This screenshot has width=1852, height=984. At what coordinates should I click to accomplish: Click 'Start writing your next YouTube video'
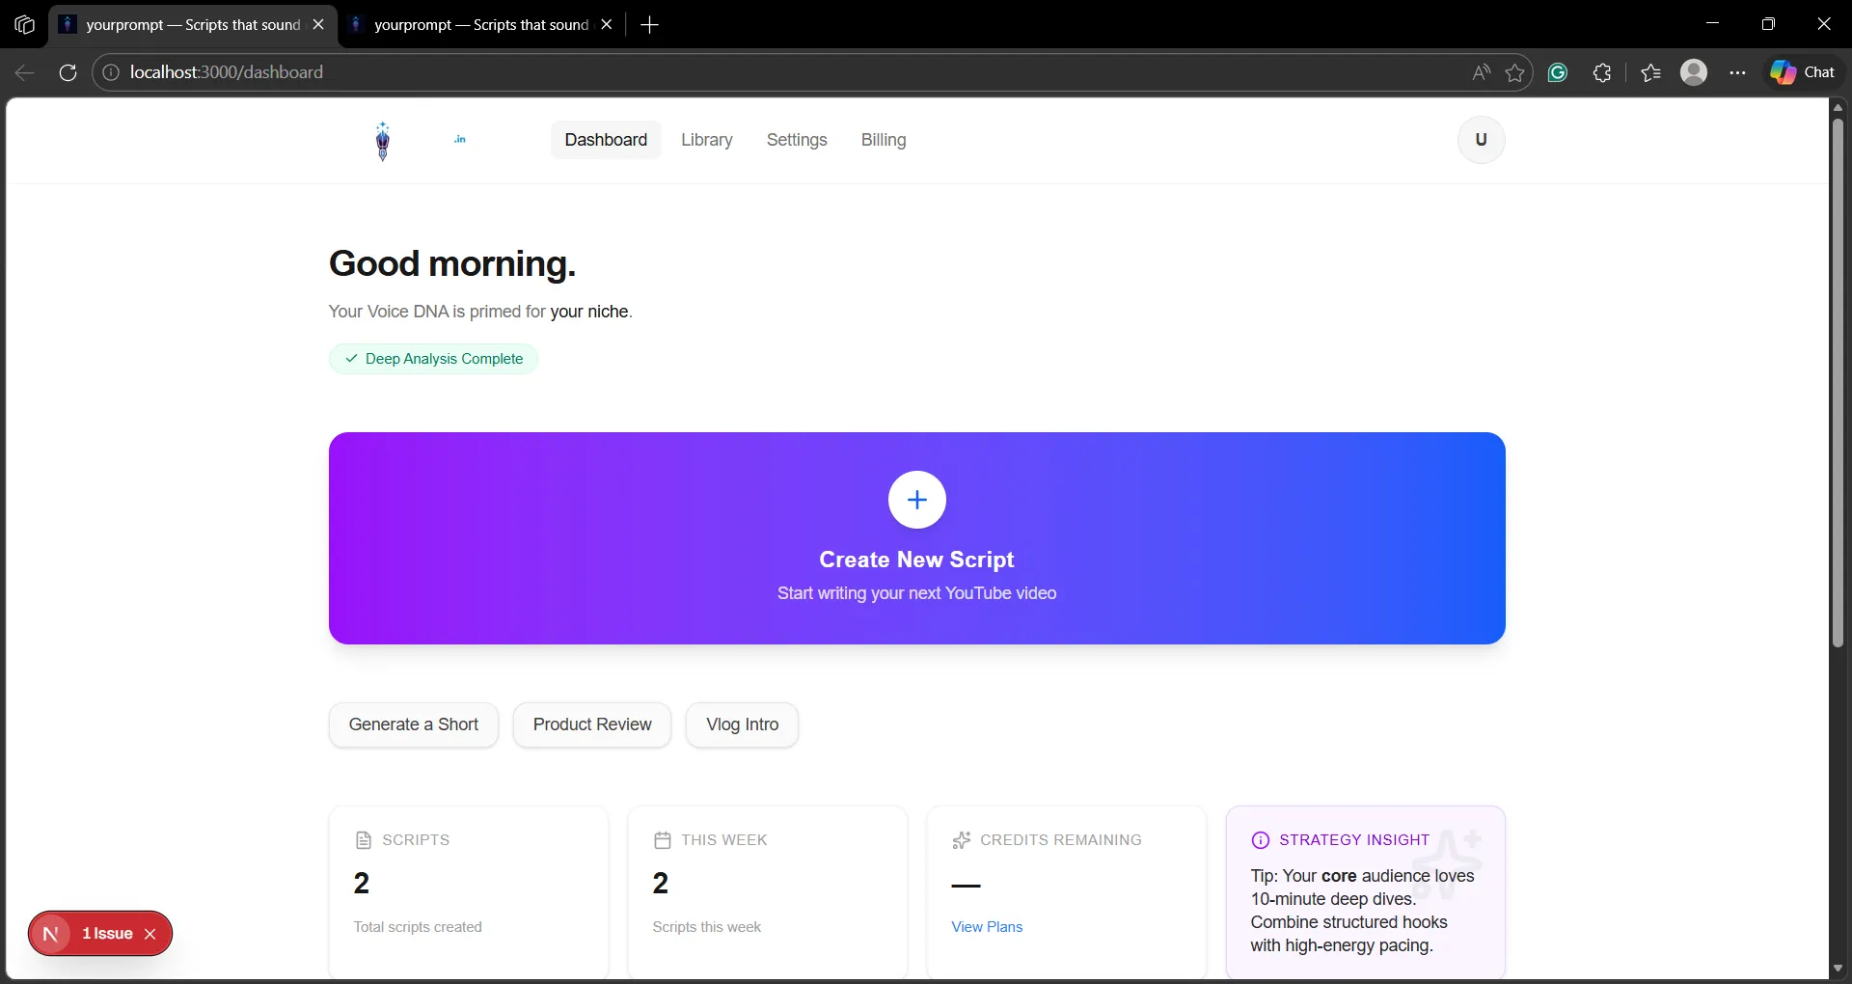tap(916, 593)
